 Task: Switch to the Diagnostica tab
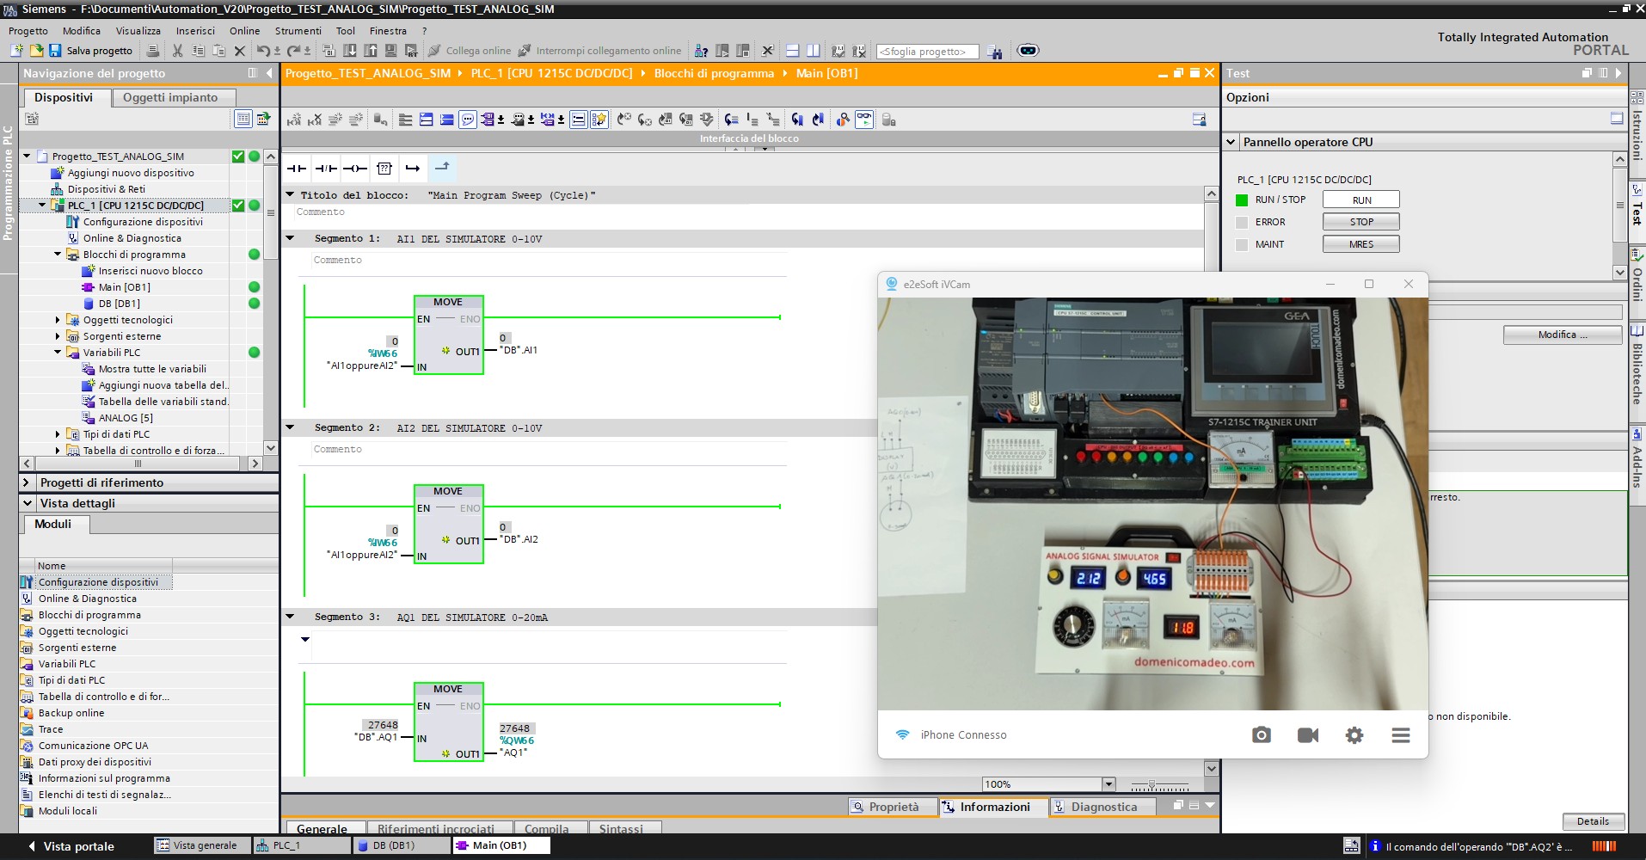(1103, 807)
